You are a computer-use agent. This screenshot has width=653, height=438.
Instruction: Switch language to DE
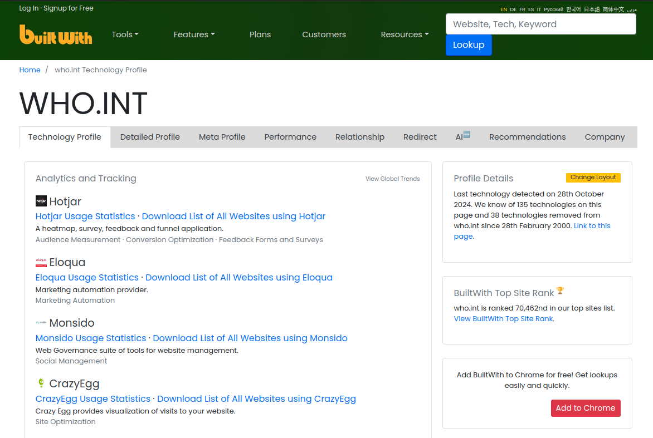(x=513, y=9)
